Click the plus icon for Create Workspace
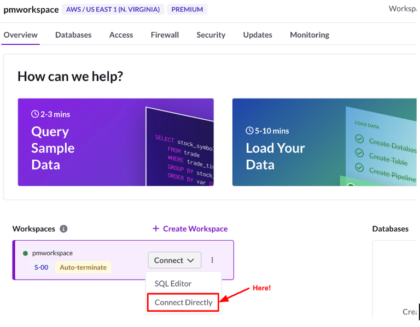The image size is (420, 327). [x=156, y=229]
